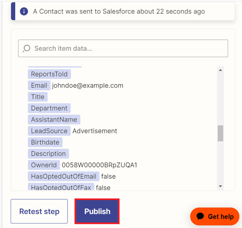Click the chat bubble icon on Get help
Image resolution: width=242 pixels, height=228 pixels.
coord(200,216)
